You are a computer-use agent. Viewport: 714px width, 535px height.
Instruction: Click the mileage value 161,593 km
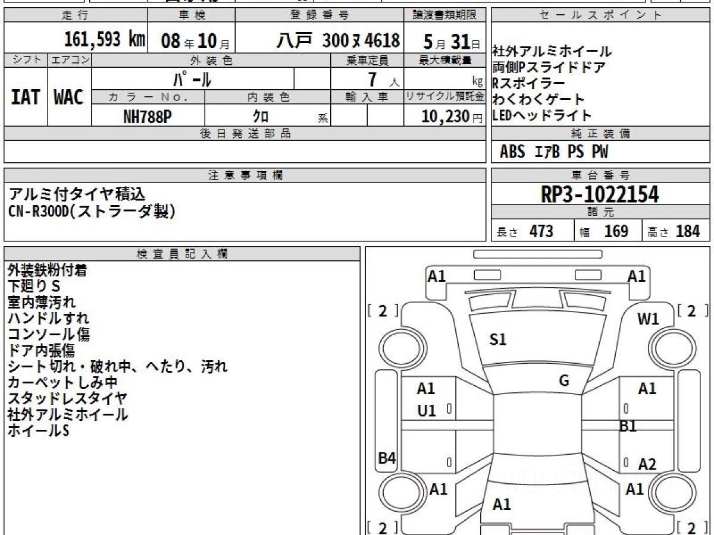104,40
